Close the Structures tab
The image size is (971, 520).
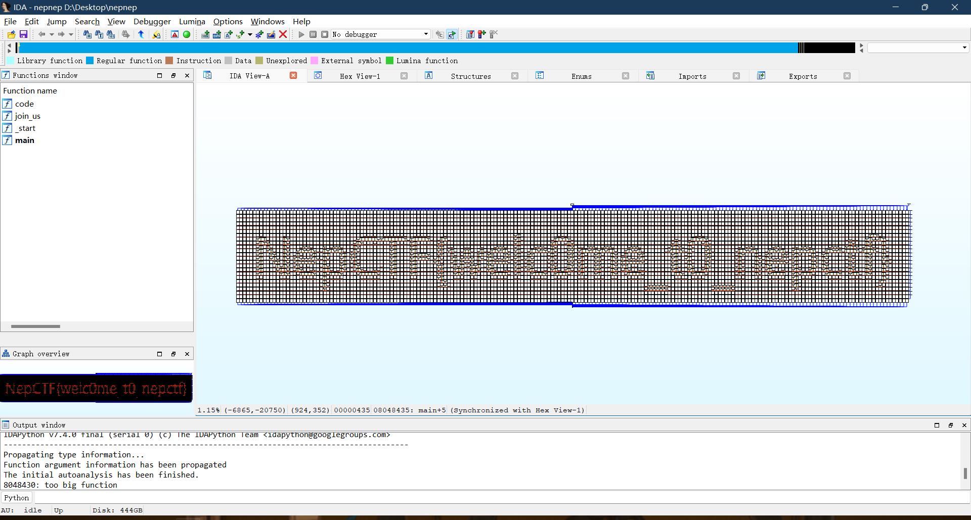tap(514, 76)
